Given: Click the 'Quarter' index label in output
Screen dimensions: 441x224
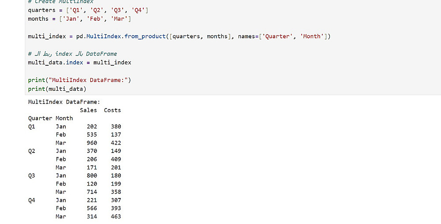Looking at the screenshot, I should [40, 118].
